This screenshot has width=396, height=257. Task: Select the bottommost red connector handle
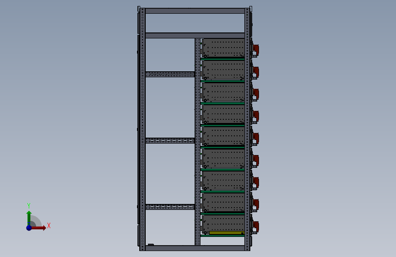point(256,225)
